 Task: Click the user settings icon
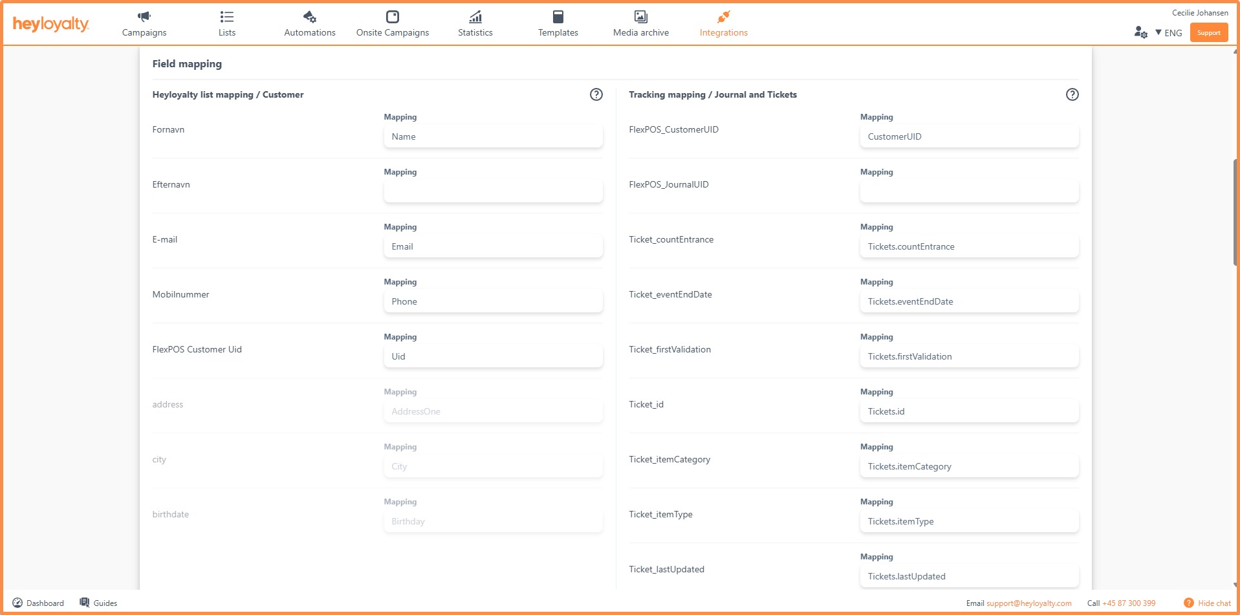click(x=1140, y=32)
